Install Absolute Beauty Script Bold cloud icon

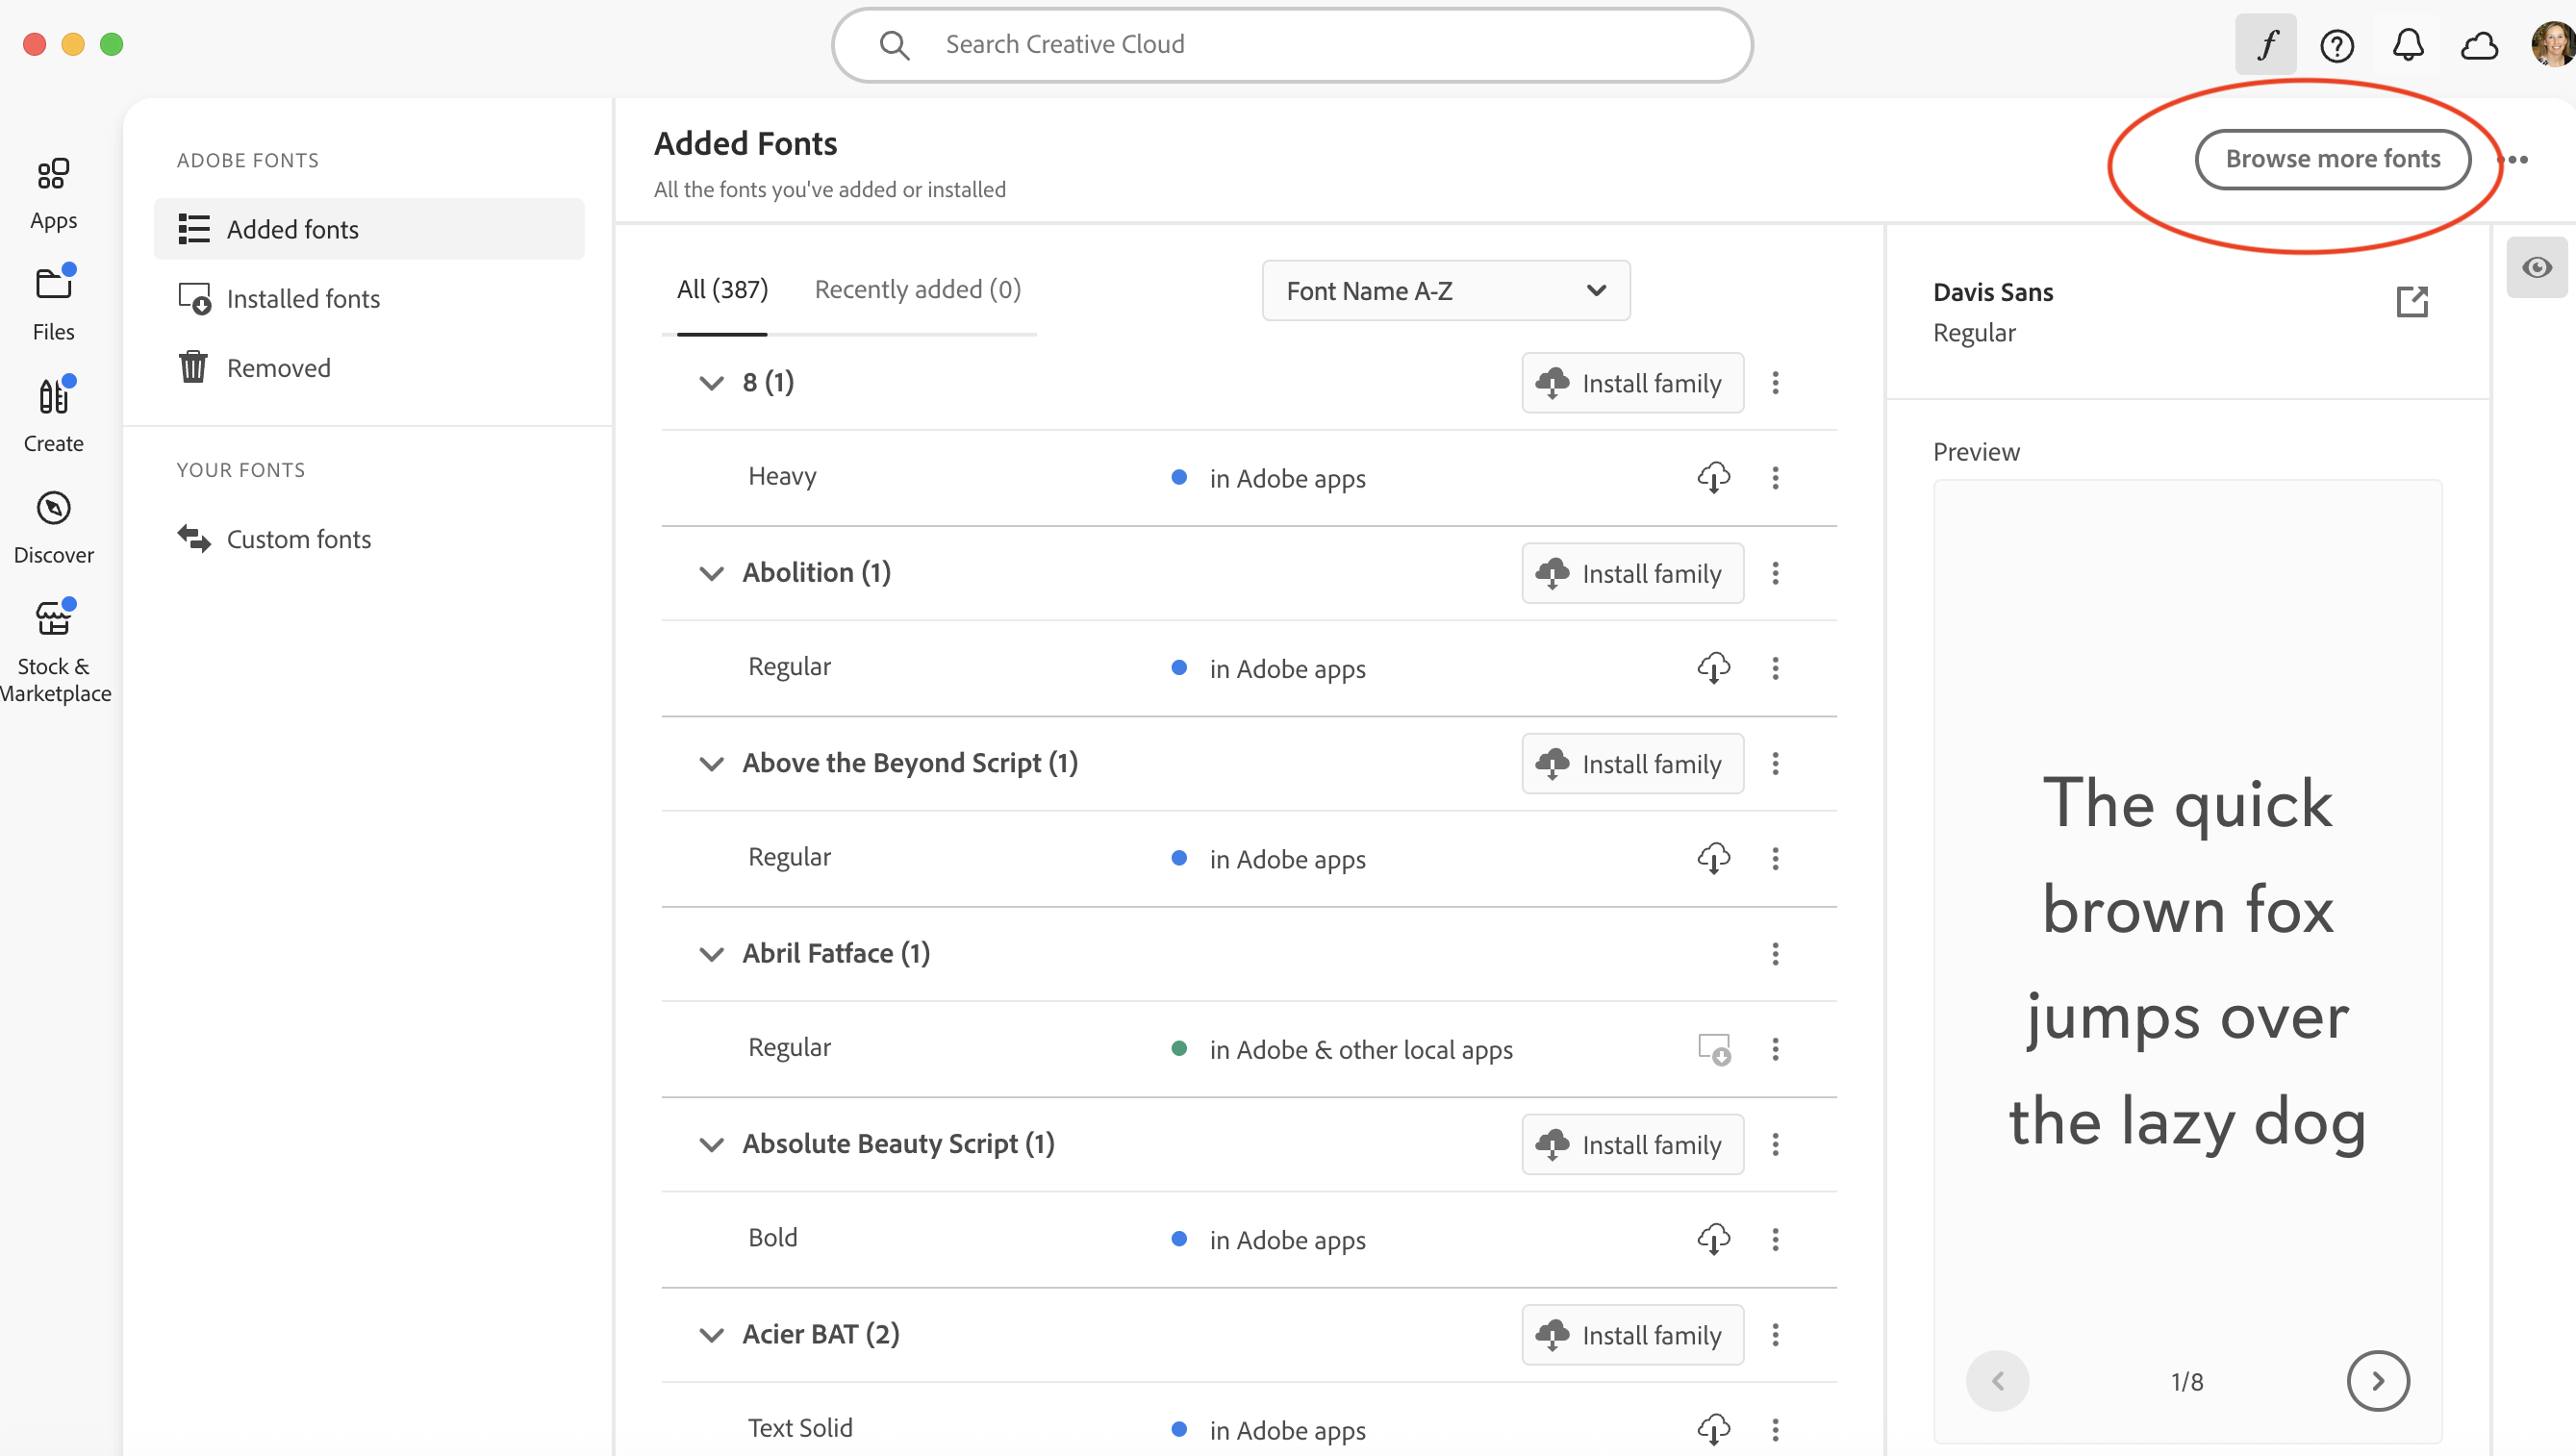[x=1713, y=1240]
